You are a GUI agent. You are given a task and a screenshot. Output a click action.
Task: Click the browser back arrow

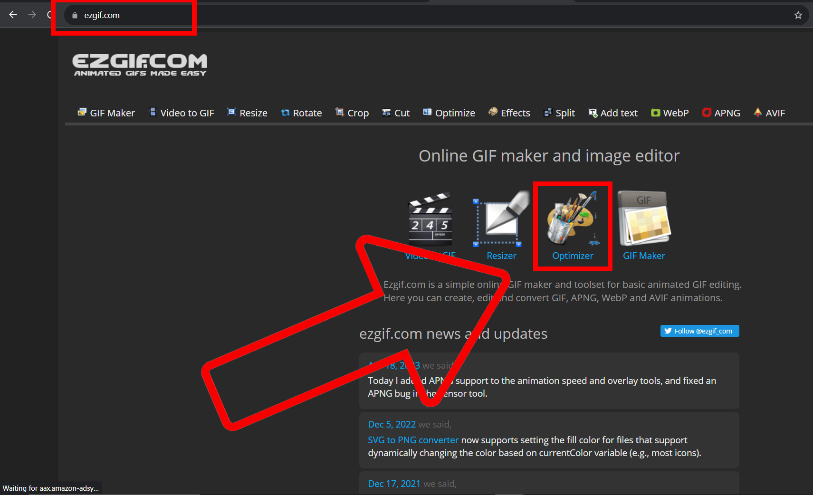tap(13, 14)
